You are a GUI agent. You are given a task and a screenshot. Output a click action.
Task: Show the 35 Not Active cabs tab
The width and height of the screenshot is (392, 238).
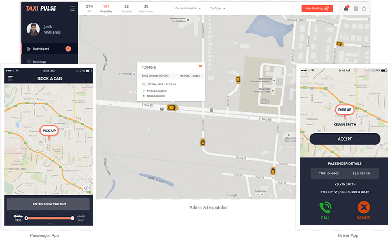(146, 8)
